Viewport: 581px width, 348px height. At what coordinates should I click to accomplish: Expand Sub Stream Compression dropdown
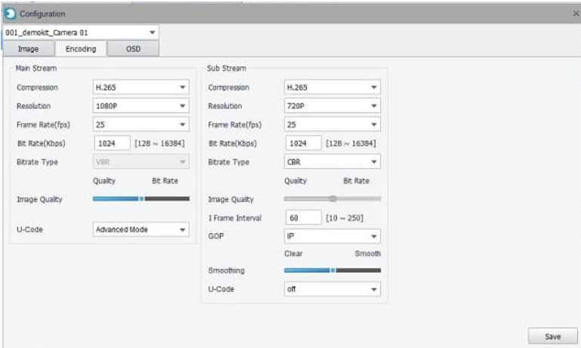click(332, 88)
